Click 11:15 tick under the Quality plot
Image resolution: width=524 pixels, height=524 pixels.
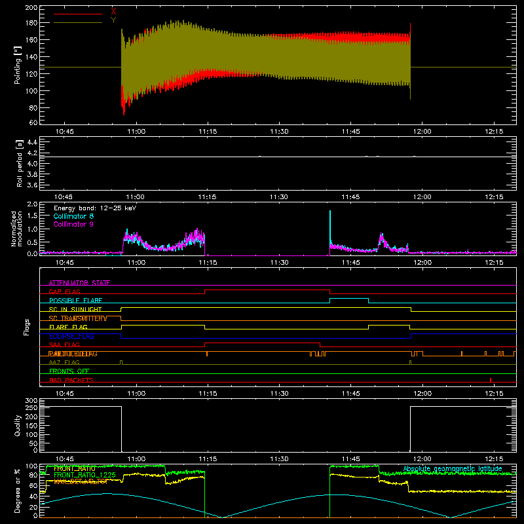coord(208,459)
